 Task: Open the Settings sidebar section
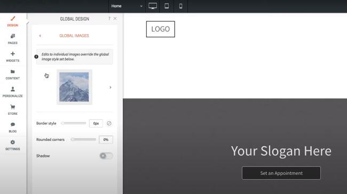(13, 145)
